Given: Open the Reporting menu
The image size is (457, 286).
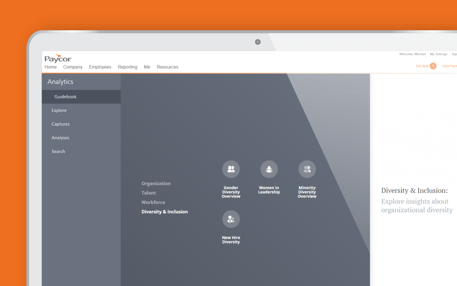Looking at the screenshot, I should point(128,67).
